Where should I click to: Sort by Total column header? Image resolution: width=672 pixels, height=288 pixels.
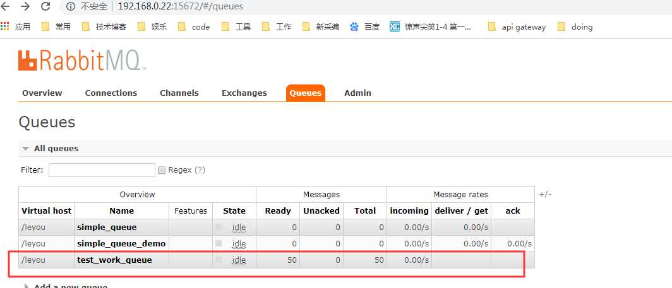point(365,210)
